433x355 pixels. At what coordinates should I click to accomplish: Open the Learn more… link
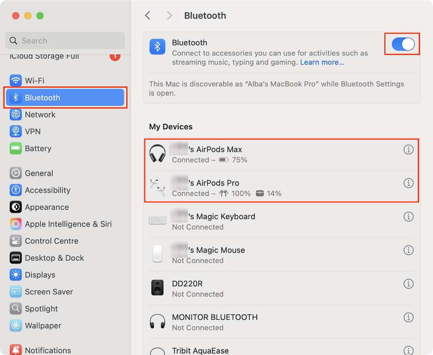(322, 62)
